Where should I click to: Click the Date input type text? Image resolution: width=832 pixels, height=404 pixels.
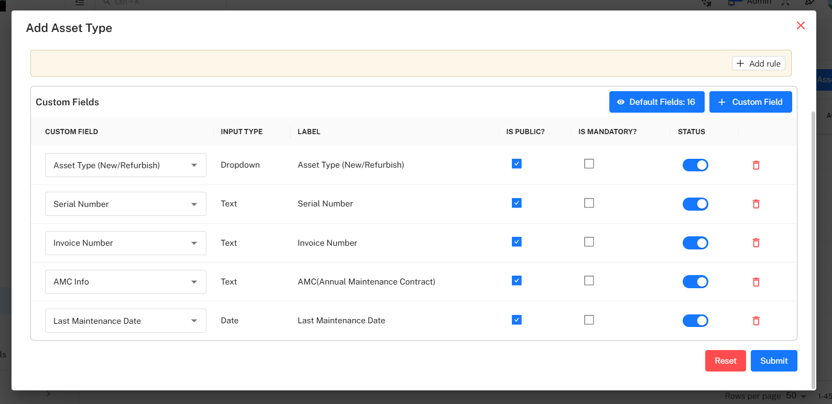229,320
